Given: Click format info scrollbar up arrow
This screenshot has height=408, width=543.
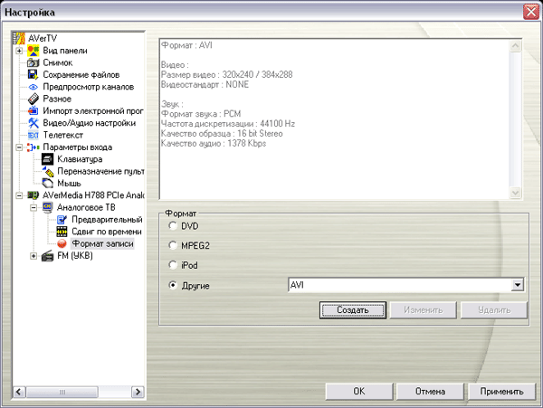Looking at the screenshot, I should pos(516,45).
